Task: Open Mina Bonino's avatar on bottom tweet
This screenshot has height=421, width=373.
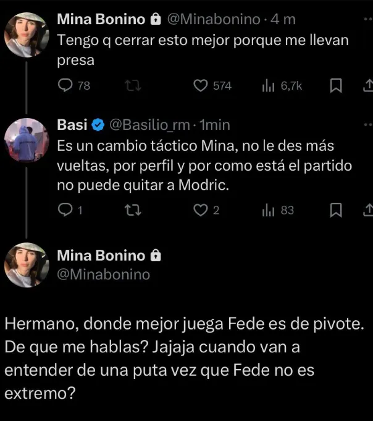Action: pos(27,265)
